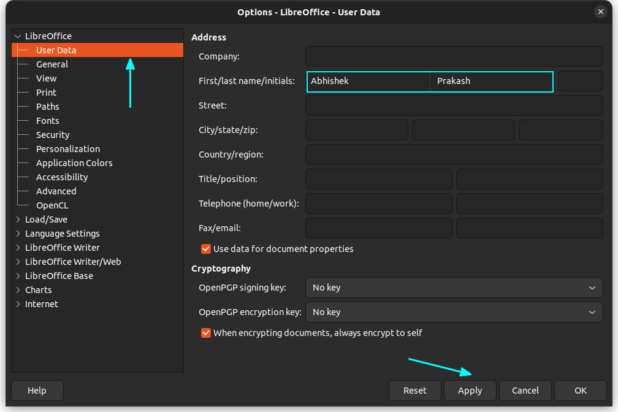
Task: Focus the Street input field
Action: click(x=454, y=105)
